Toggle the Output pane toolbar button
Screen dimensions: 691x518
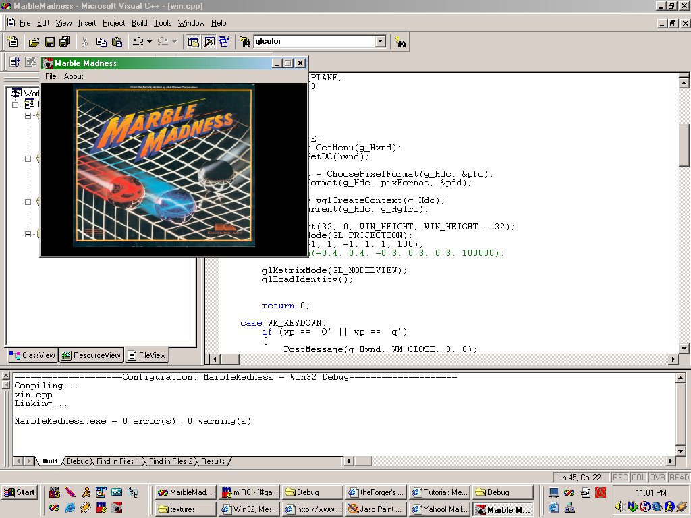pyautogui.click(x=209, y=42)
